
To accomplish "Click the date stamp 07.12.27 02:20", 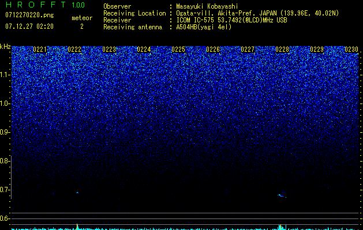I will pos(29,26).
